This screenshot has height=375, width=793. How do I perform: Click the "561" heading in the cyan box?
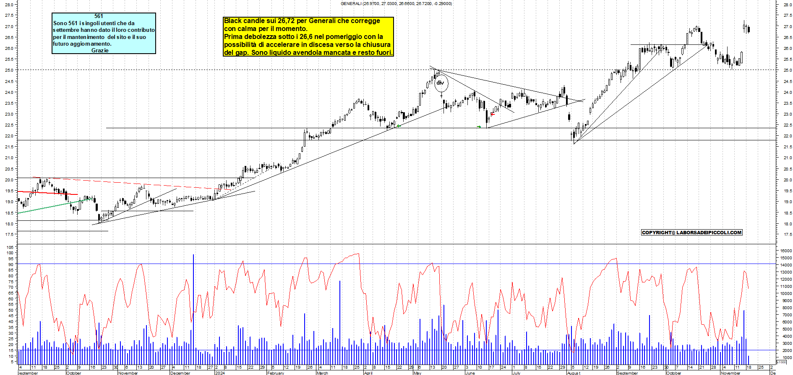click(99, 16)
